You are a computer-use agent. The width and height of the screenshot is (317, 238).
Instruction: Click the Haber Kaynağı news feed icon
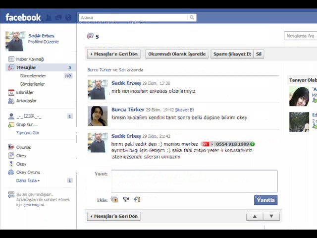coord(11,59)
